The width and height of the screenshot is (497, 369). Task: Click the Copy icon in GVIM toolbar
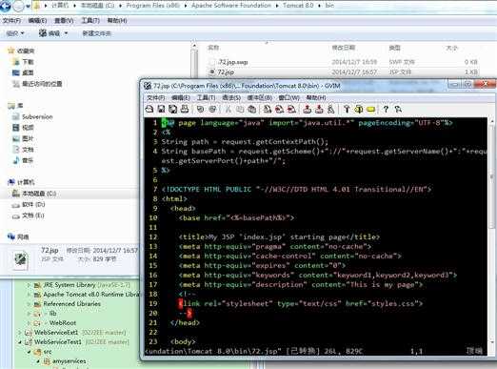pyautogui.click(x=240, y=110)
